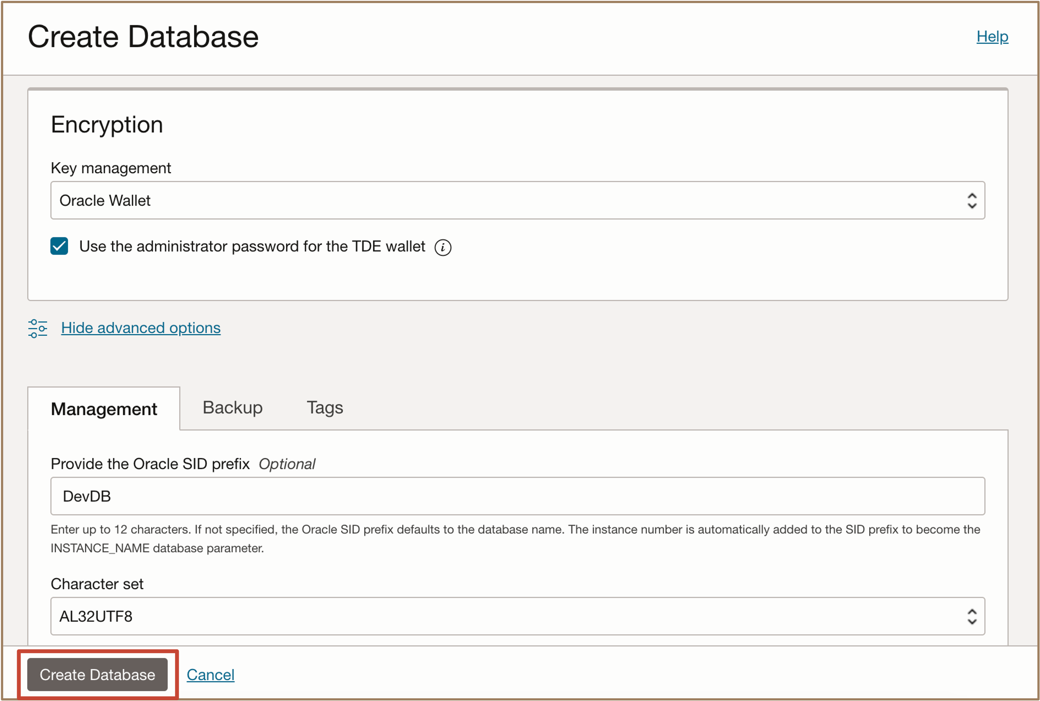The width and height of the screenshot is (1040, 701).
Task: Click the stepper arrows on Character set dropdown
Action: (x=972, y=617)
